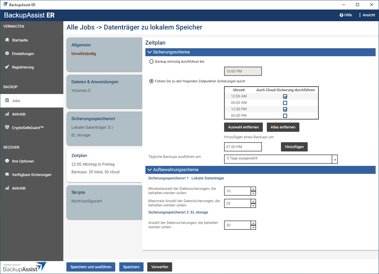Viewport: 379px width, 274px height.
Task: Click the Hilfe question mark icon
Action: [341, 15]
